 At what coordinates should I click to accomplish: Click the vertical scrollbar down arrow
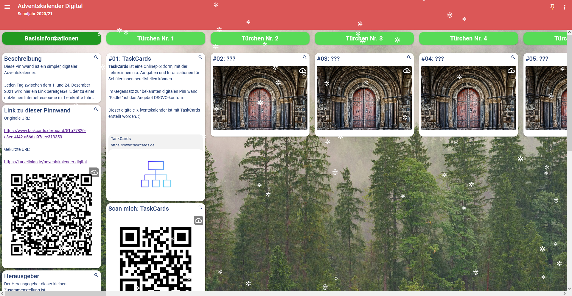pyautogui.click(x=569, y=288)
